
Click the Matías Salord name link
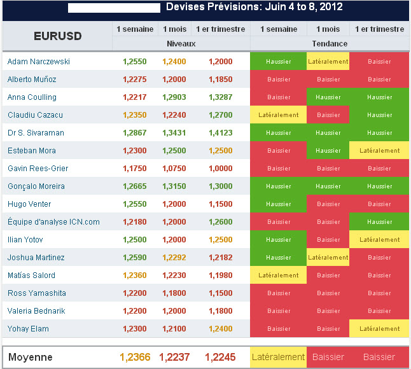pyautogui.click(x=31, y=275)
